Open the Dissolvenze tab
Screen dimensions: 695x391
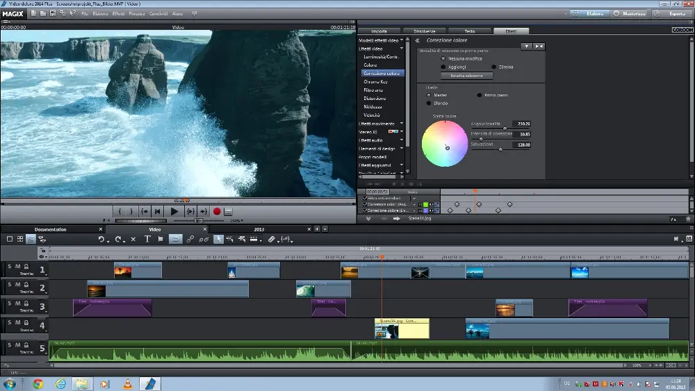click(425, 31)
